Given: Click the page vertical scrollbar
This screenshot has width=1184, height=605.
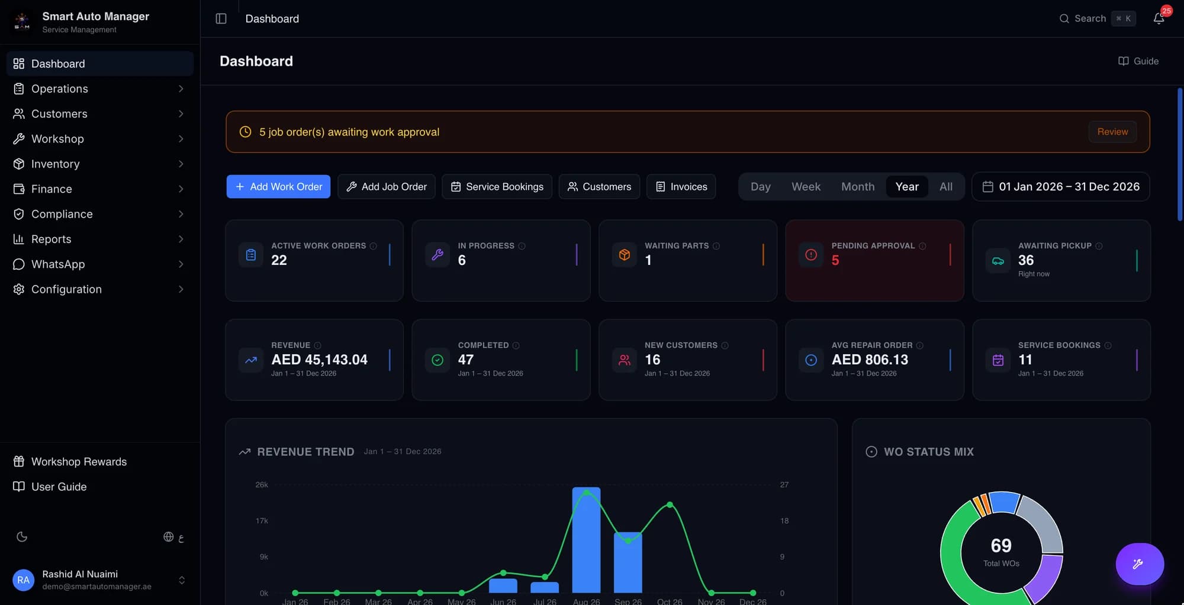Looking at the screenshot, I should point(1180,155).
